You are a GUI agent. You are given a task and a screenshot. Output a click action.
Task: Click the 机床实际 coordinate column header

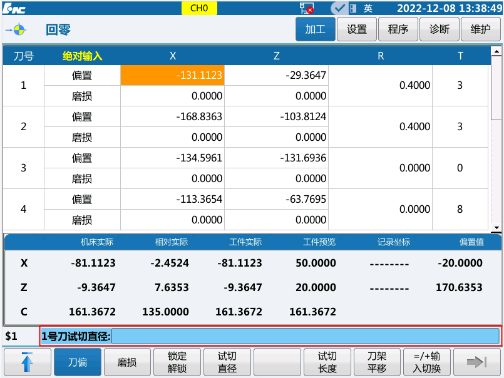click(97, 242)
